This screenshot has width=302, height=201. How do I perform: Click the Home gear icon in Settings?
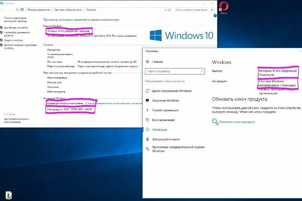(x=148, y=61)
